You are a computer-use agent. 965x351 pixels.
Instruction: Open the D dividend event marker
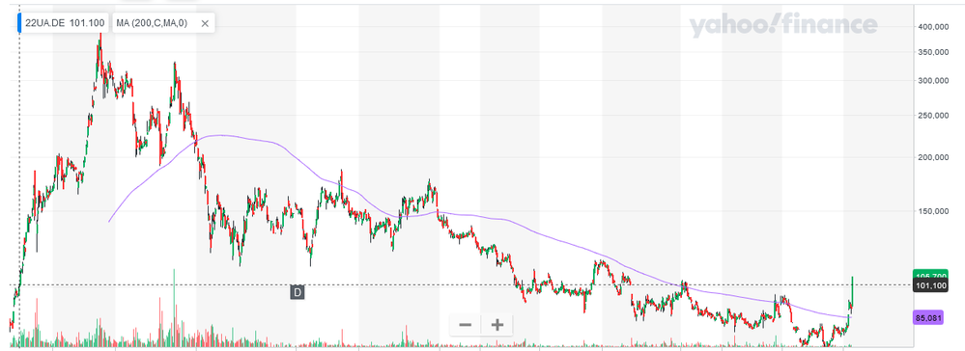298,292
